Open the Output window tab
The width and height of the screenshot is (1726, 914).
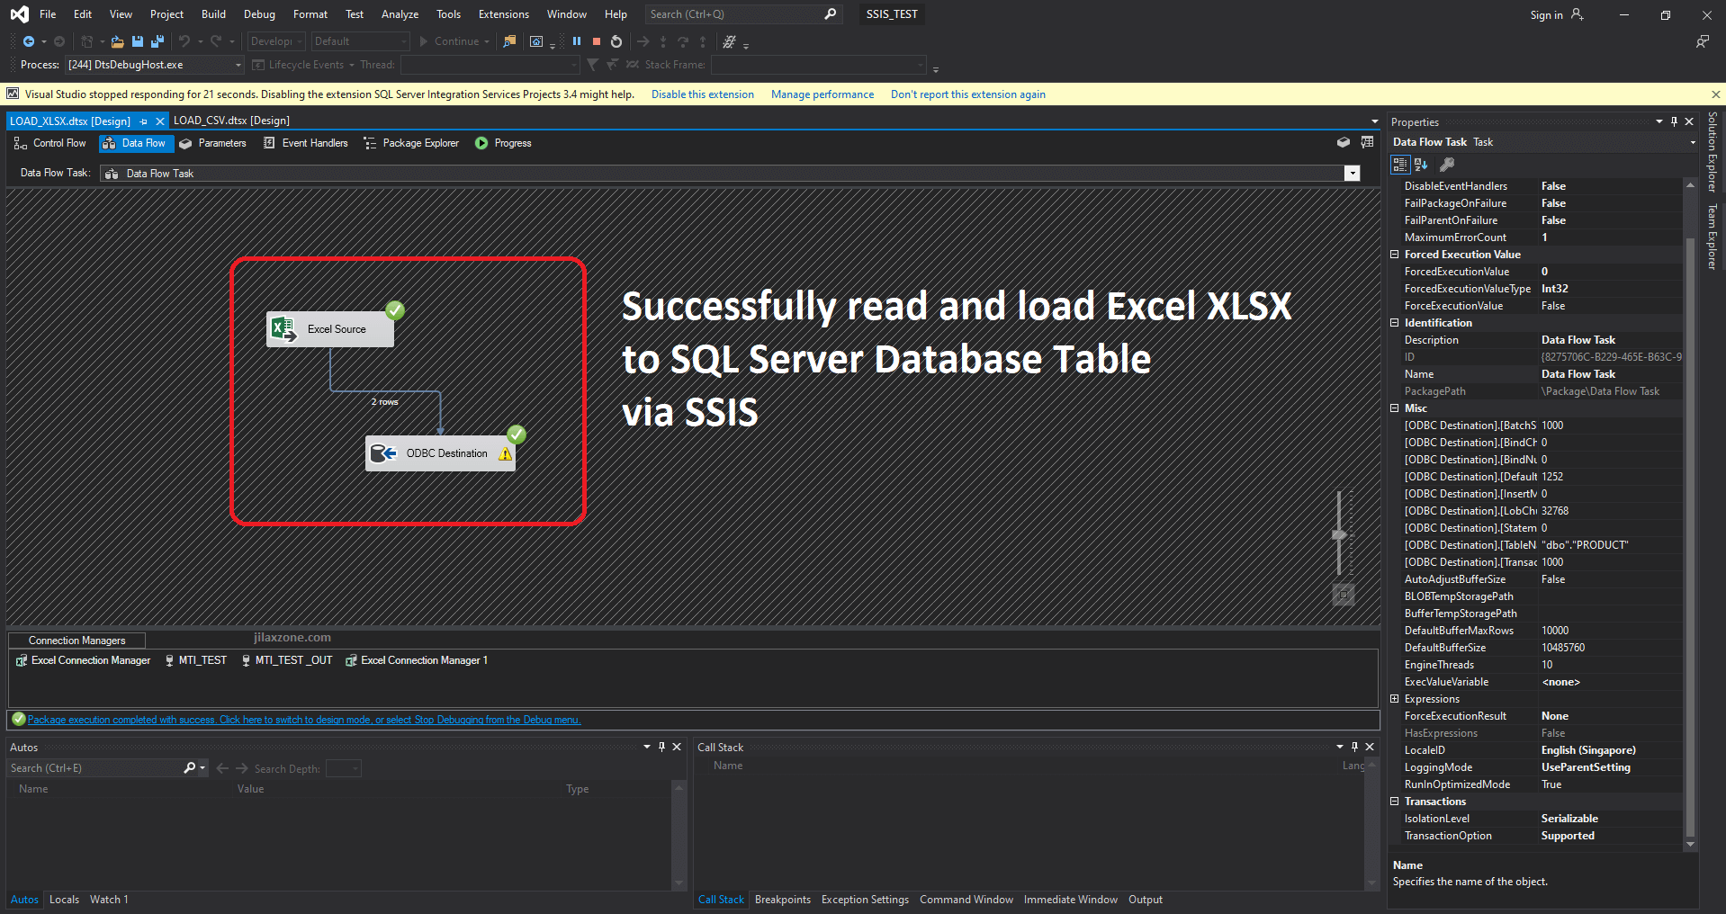pyautogui.click(x=1146, y=900)
